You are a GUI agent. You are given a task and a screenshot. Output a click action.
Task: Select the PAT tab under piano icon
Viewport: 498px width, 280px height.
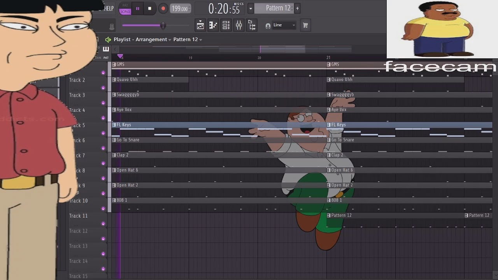click(x=106, y=58)
